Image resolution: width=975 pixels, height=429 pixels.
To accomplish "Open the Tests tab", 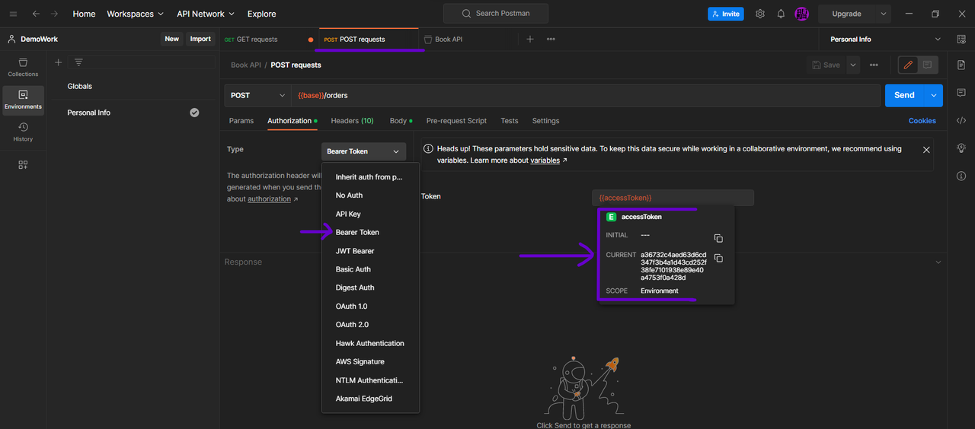I will click(x=510, y=121).
